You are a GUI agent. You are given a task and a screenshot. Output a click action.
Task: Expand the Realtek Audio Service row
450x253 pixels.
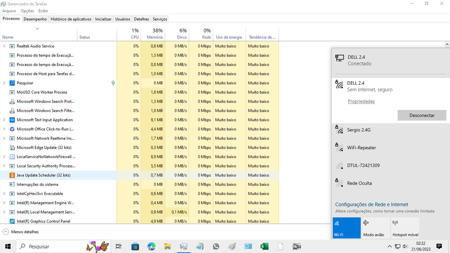[x=4, y=46]
